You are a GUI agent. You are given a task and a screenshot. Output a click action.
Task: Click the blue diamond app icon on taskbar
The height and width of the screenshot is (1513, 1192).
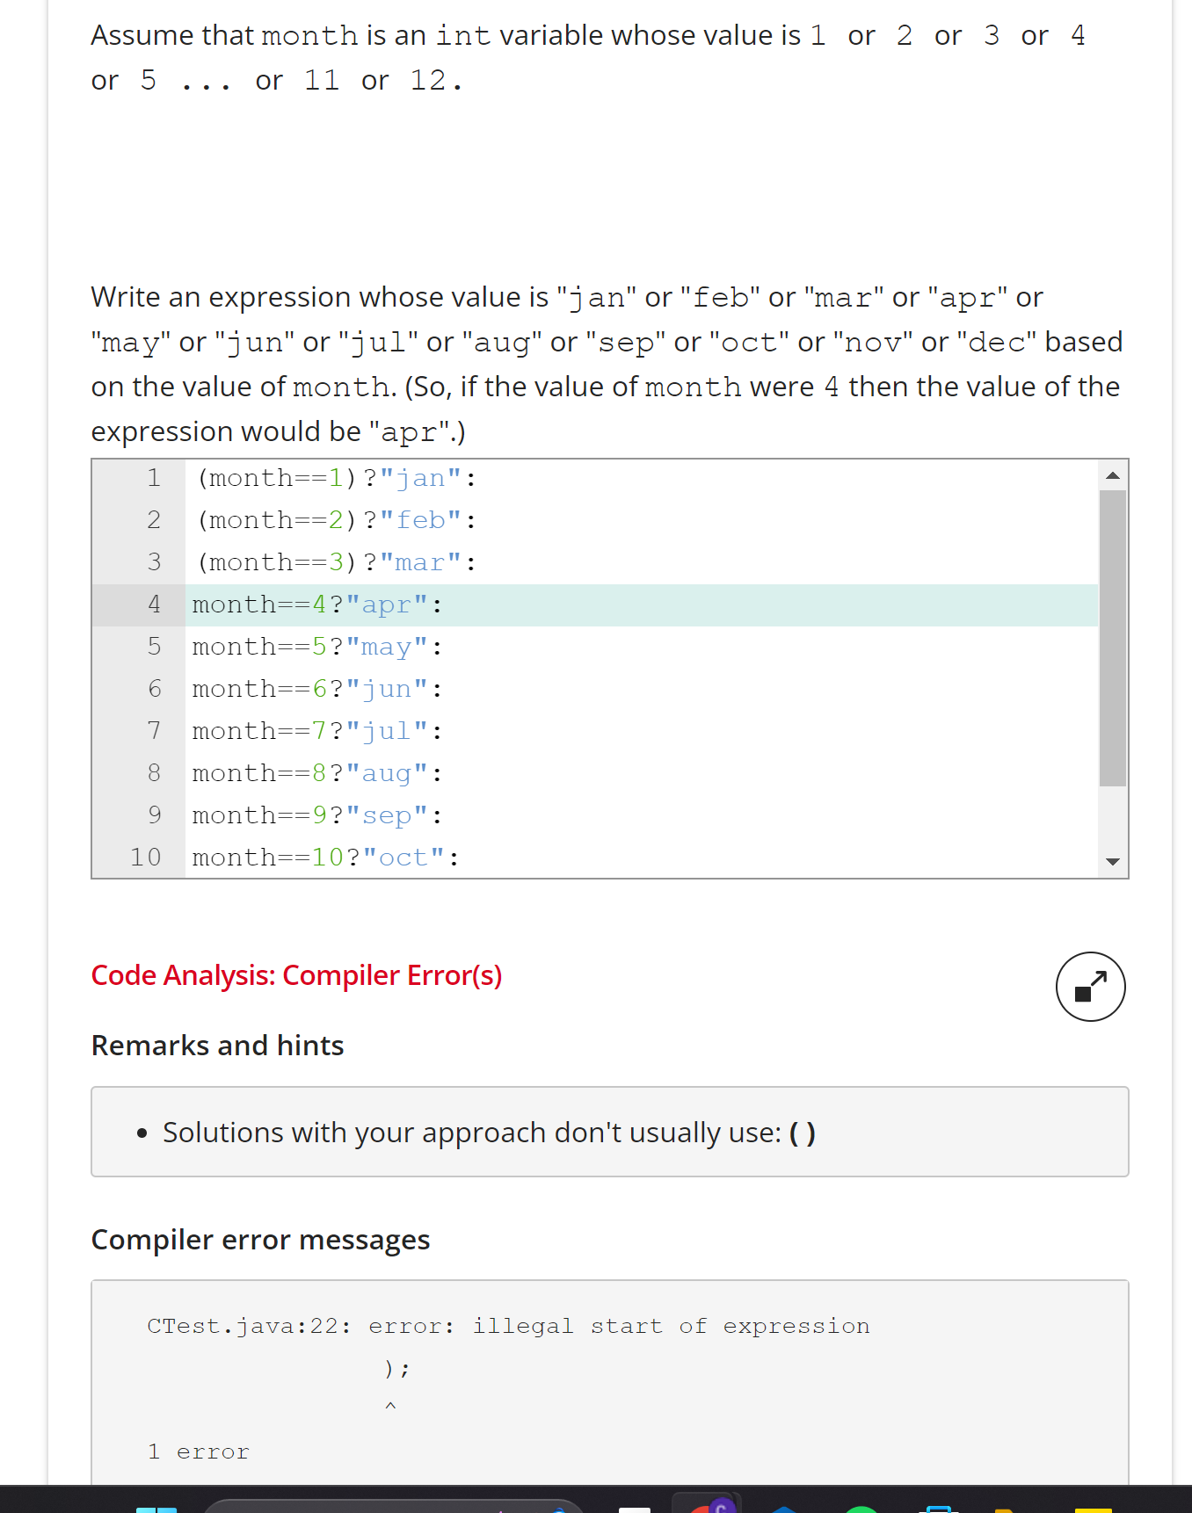pyautogui.click(x=782, y=1509)
